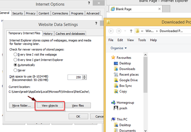Click the Internet Explorer icon on Blank Page tab

coord(113,9)
